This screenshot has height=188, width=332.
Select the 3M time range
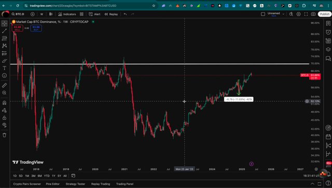33,176
